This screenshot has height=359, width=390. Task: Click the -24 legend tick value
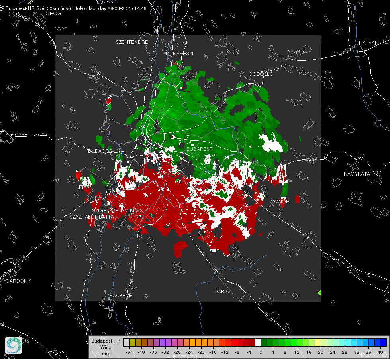click(189, 352)
